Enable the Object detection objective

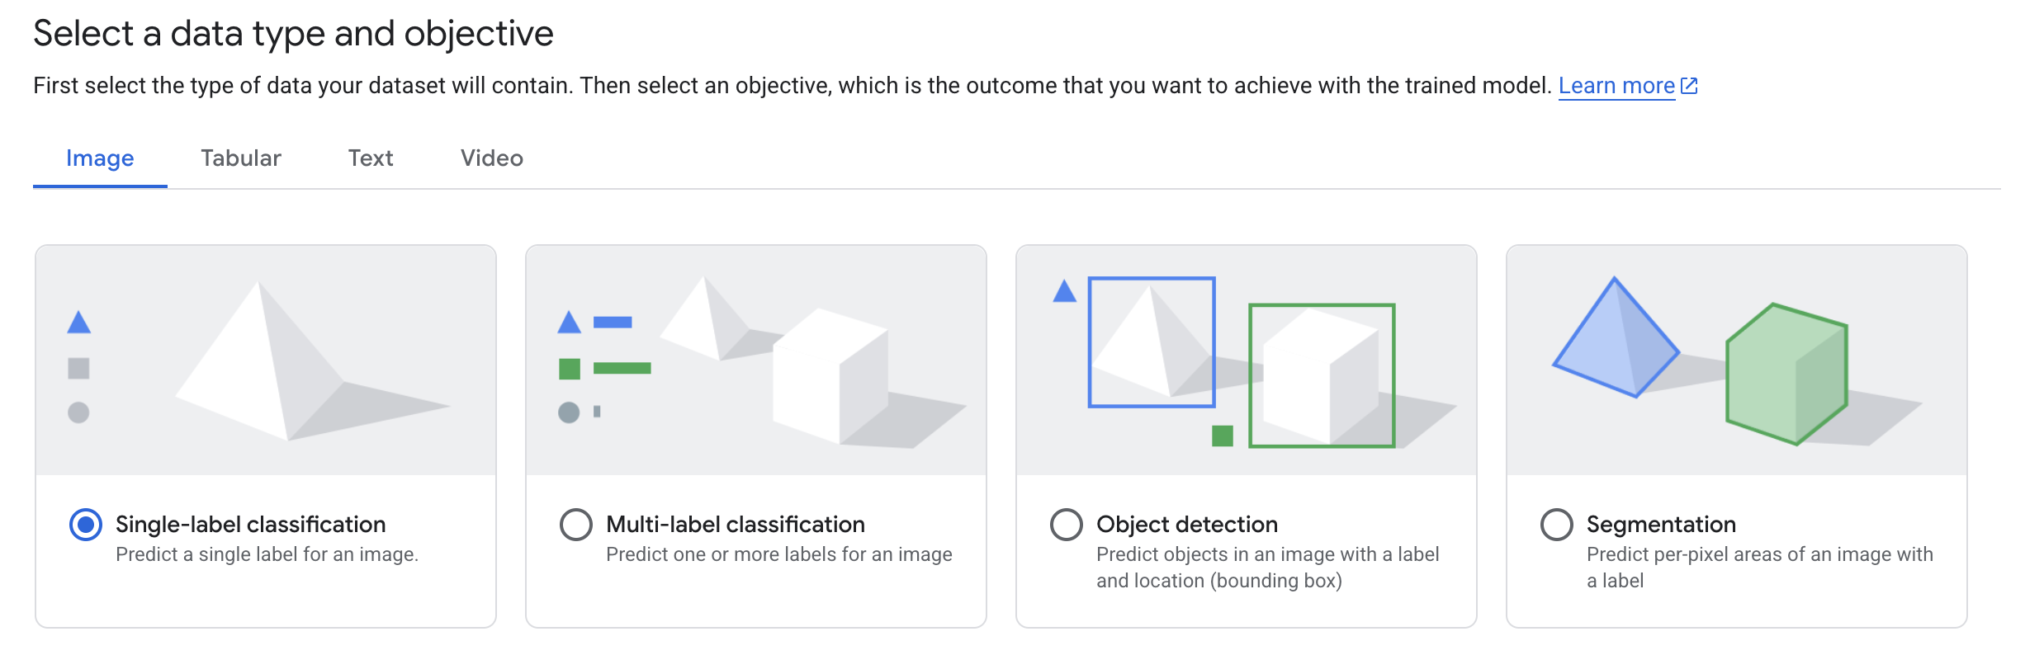coord(1067,524)
